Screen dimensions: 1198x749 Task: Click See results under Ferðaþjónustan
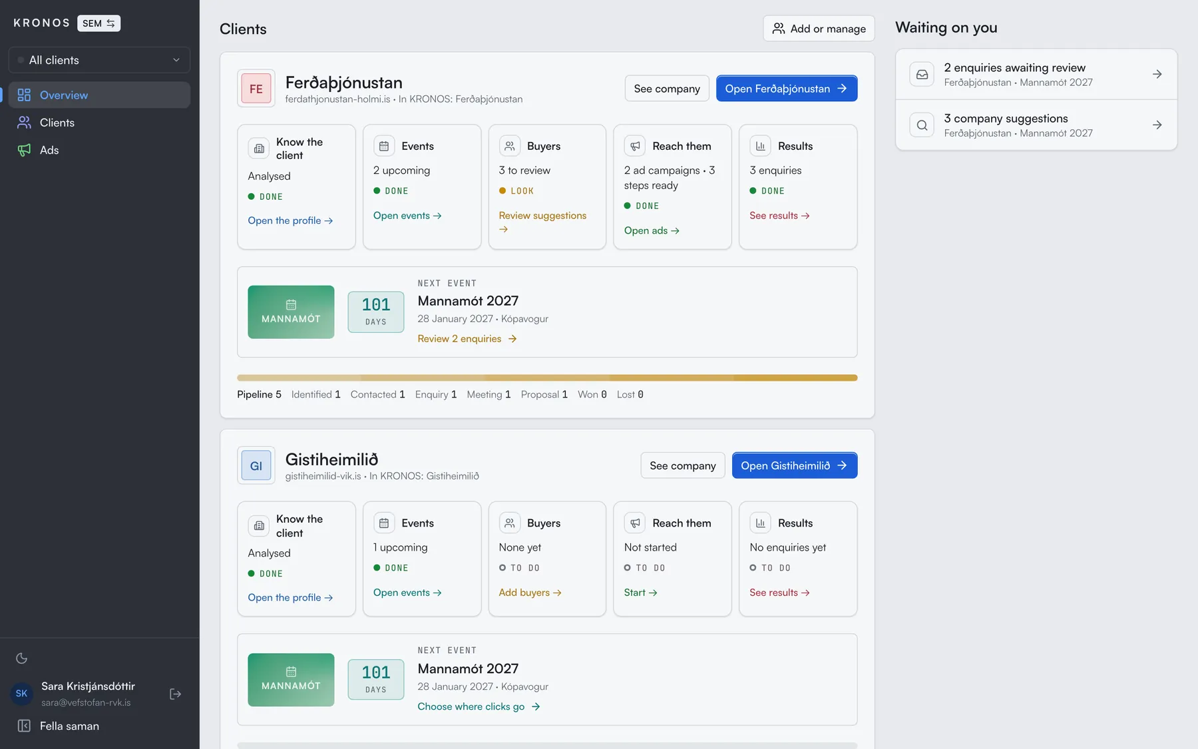pos(779,216)
